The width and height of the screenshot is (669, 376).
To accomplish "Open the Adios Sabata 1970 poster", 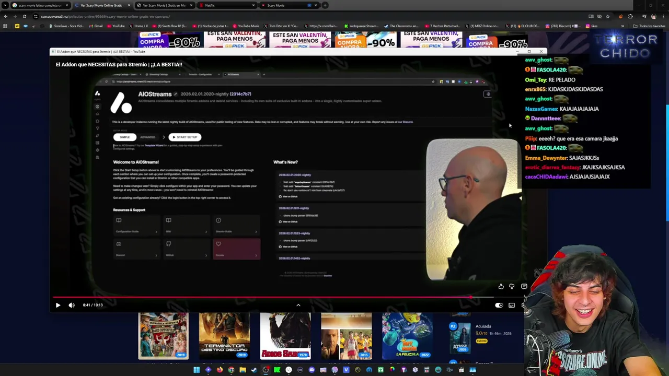I will (285, 336).
